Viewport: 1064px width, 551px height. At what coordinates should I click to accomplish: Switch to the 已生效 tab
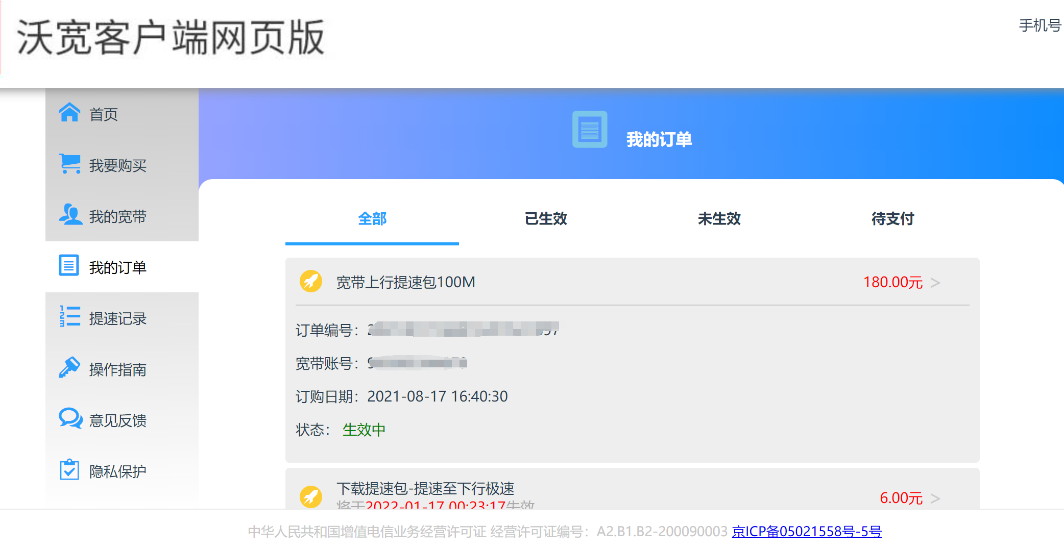(546, 219)
